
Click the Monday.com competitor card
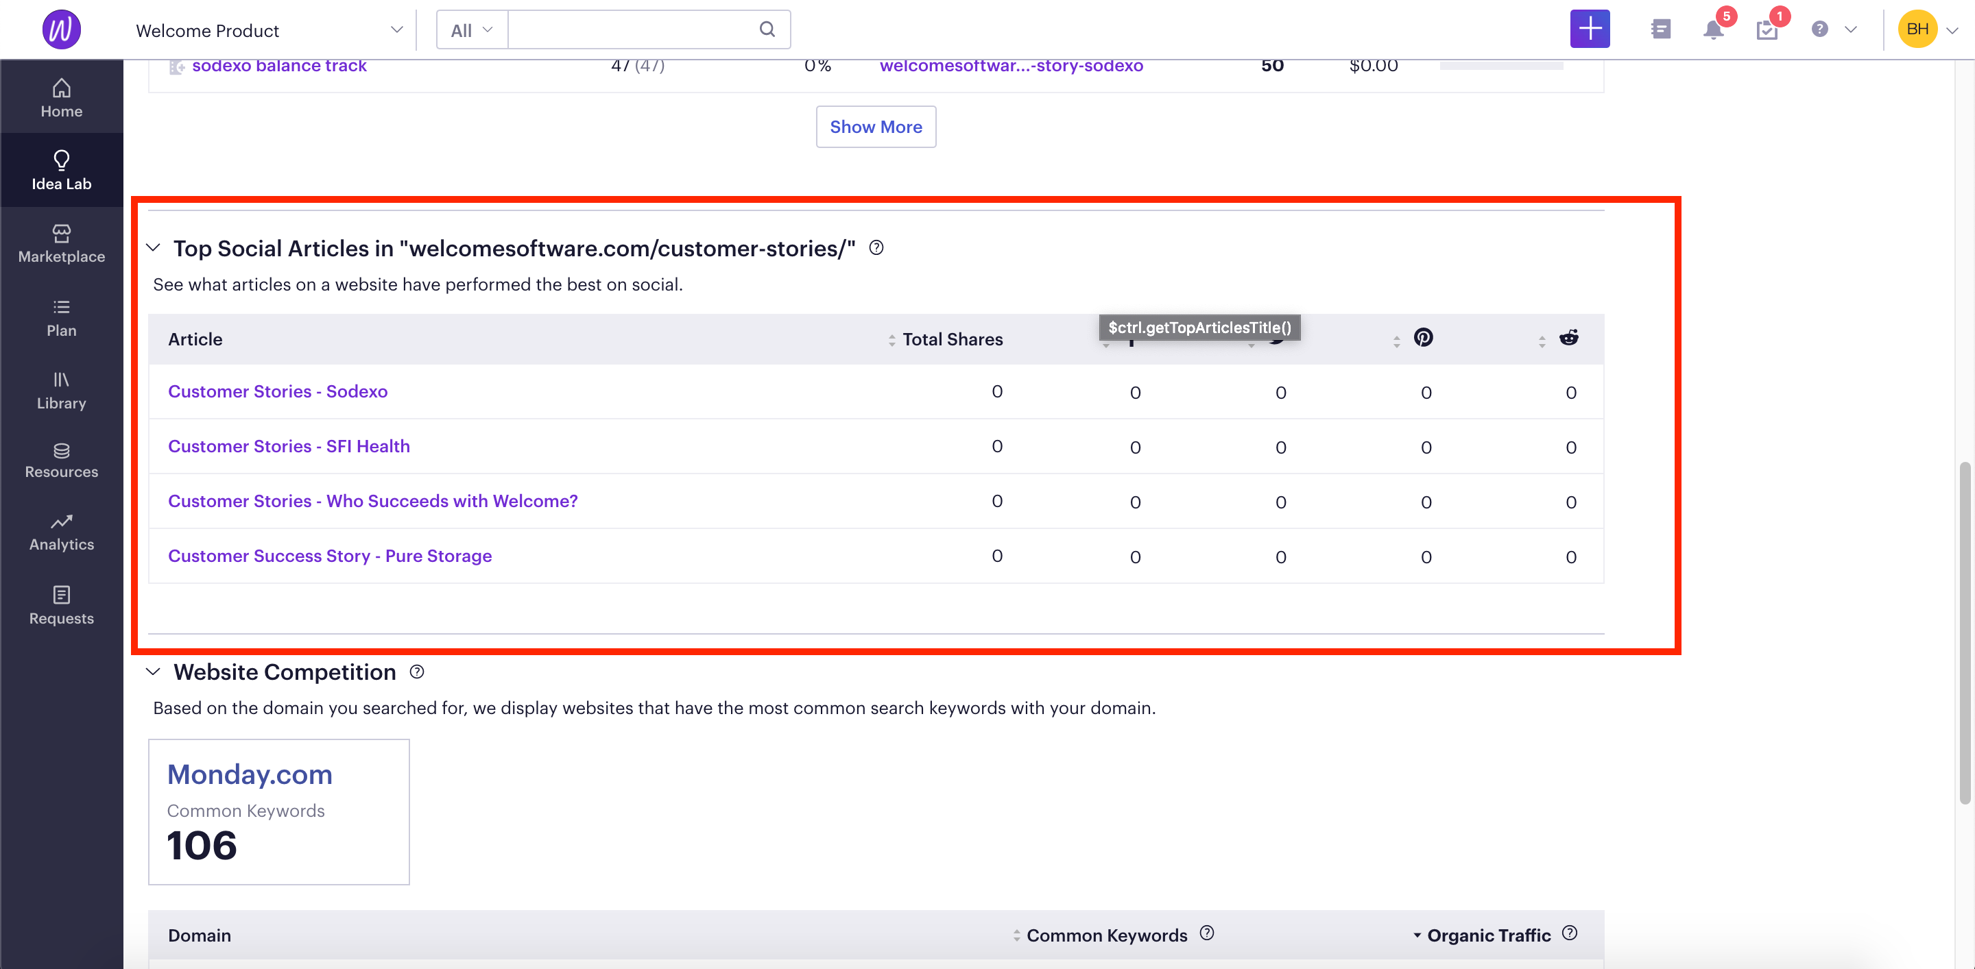278,811
